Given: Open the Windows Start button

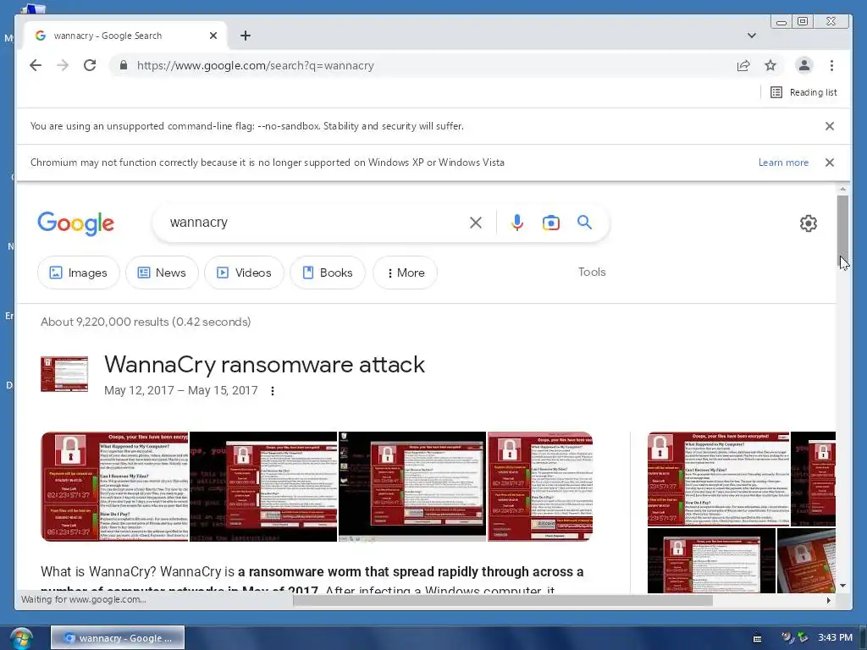Looking at the screenshot, I should point(20,638).
